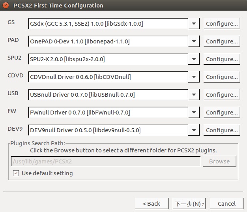Viewport: 247px width, 212px height.
Task: Open the SPU2 plugin dropdown arrow
Action: click(194, 59)
